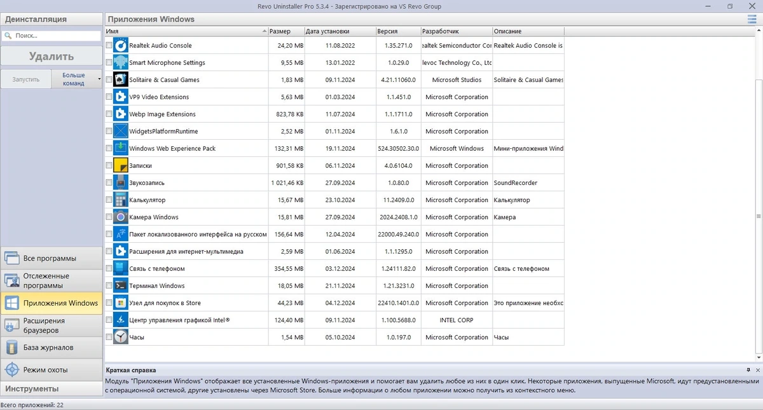
Task: Sort the list by the Имя column
Action: [186, 31]
